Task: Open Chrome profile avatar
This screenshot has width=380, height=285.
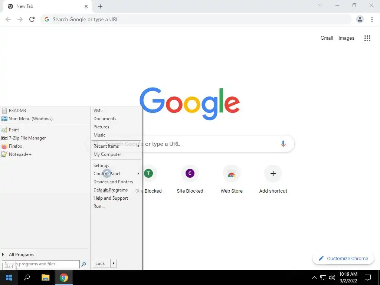Action: pos(360,19)
